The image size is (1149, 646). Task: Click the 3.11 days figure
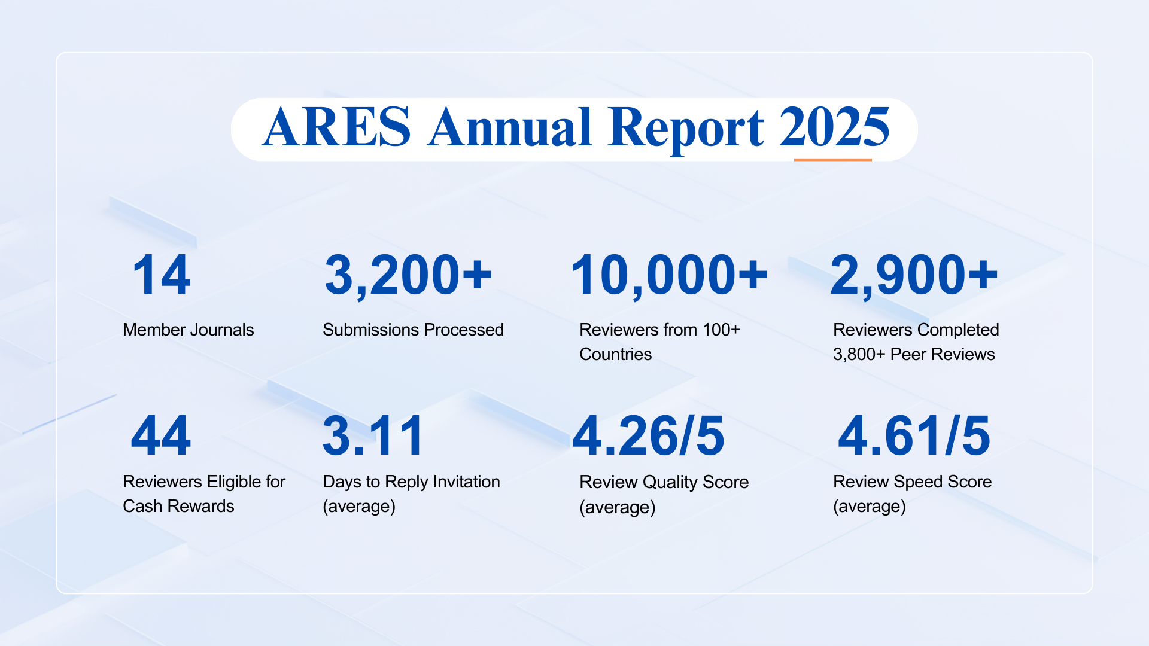click(x=373, y=435)
